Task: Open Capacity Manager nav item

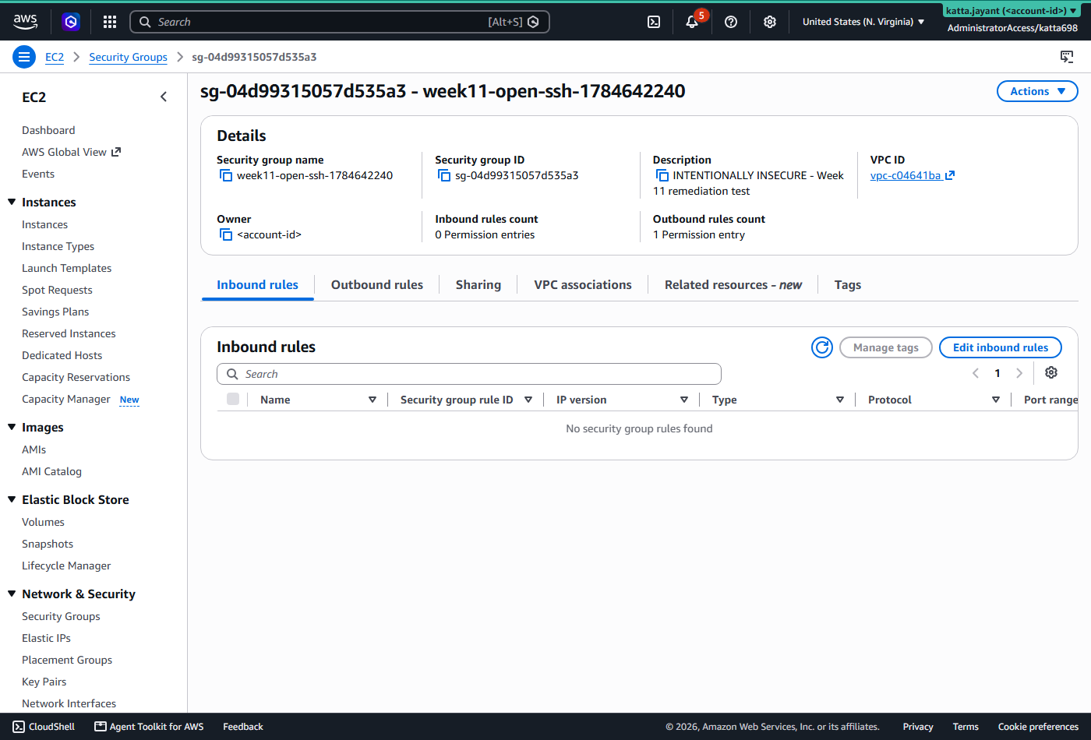Action: (x=66, y=399)
